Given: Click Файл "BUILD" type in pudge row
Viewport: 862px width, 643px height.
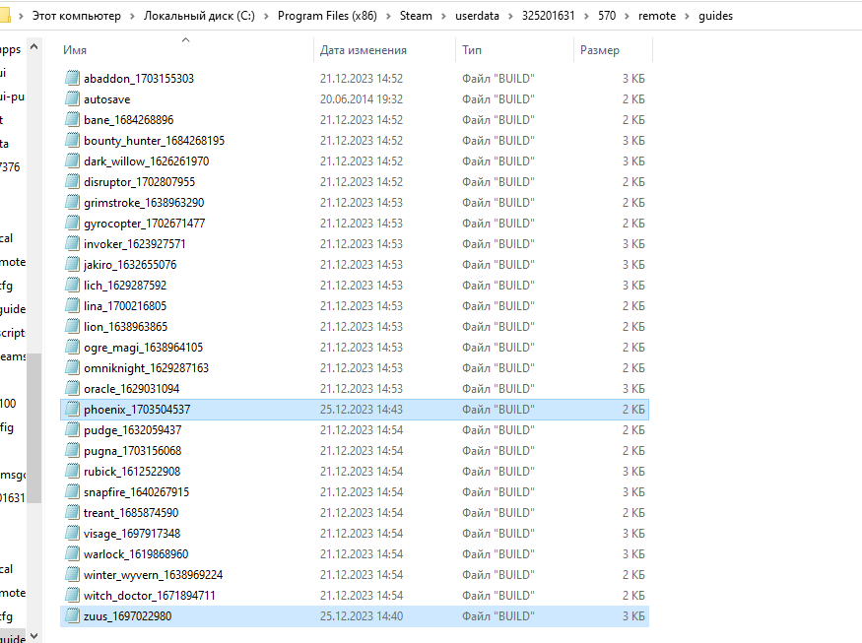Looking at the screenshot, I should click(x=498, y=429).
